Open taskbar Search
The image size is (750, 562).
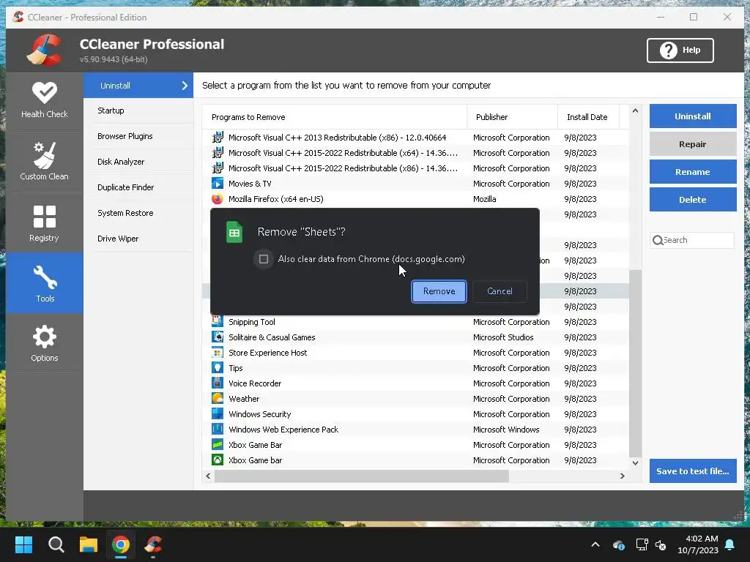[x=56, y=544]
